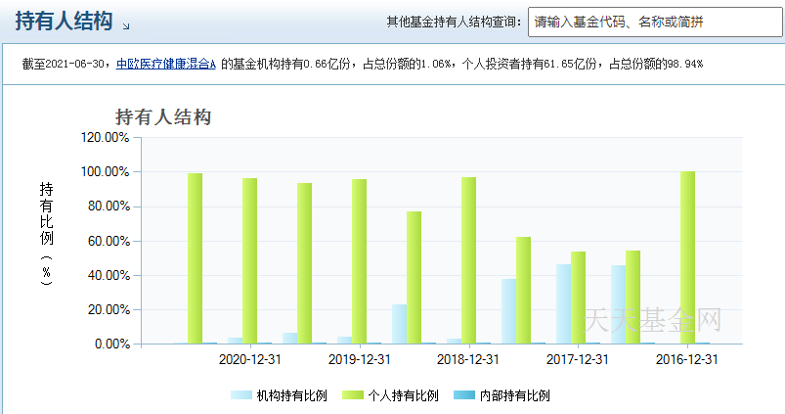
Task: Select the light blue institutional bar at 2017-12-31
Action: coord(563,303)
